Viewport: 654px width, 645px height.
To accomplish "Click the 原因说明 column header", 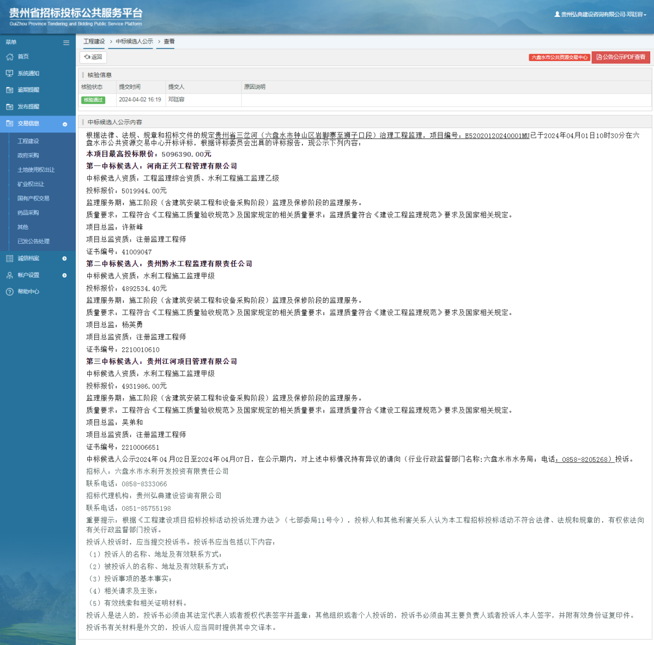I will click(x=255, y=87).
